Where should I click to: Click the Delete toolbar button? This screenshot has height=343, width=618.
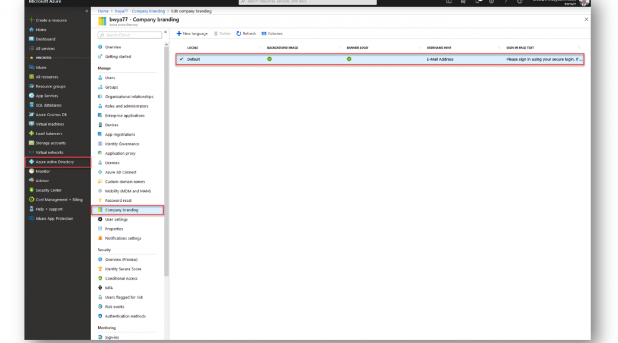pos(222,33)
